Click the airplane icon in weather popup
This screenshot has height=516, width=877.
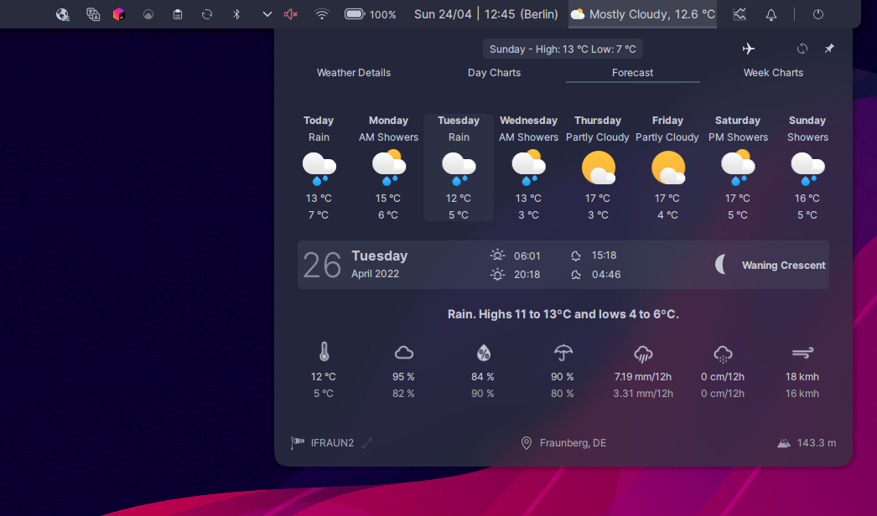tap(749, 49)
